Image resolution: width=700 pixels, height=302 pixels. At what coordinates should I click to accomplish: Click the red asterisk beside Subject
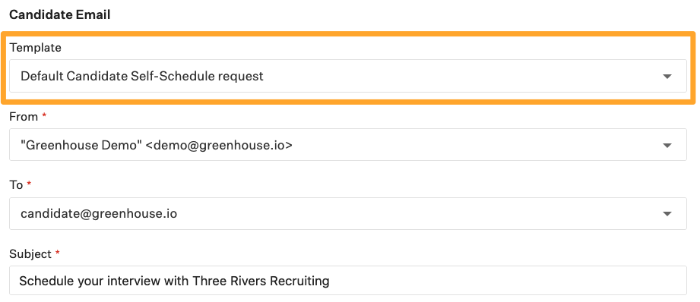click(x=57, y=253)
